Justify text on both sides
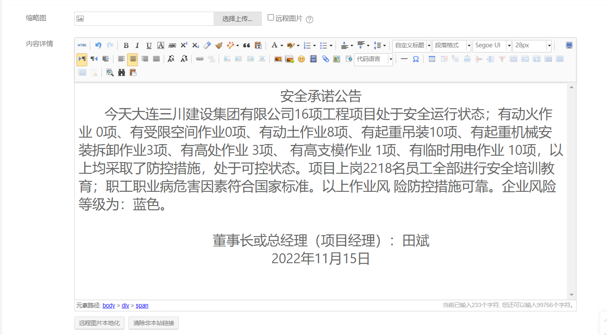 pos(156,59)
